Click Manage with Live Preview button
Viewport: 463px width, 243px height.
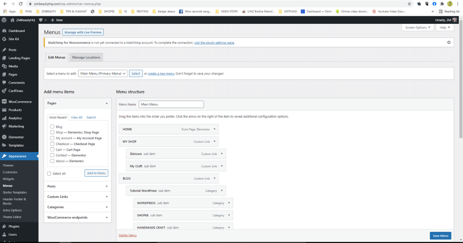point(83,32)
